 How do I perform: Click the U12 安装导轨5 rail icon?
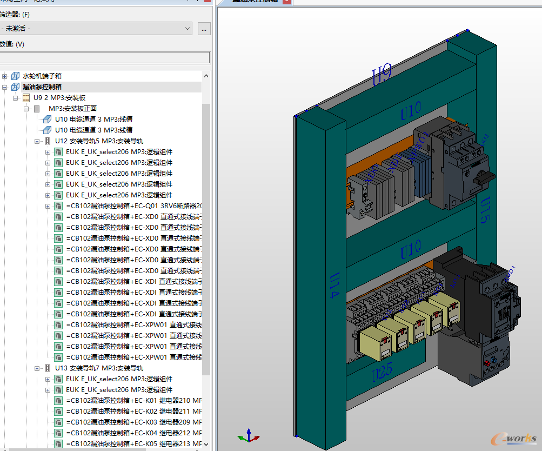[48, 141]
